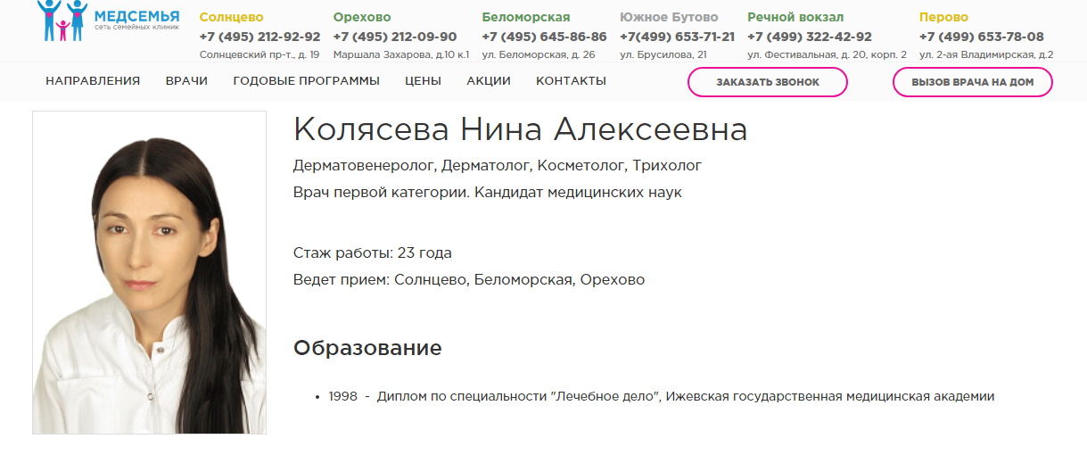This screenshot has width=1087, height=455.
Task: Click the text Врач первой категории
Action: [382, 193]
